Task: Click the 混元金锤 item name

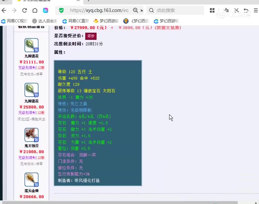Action: pyautogui.click(x=31, y=191)
